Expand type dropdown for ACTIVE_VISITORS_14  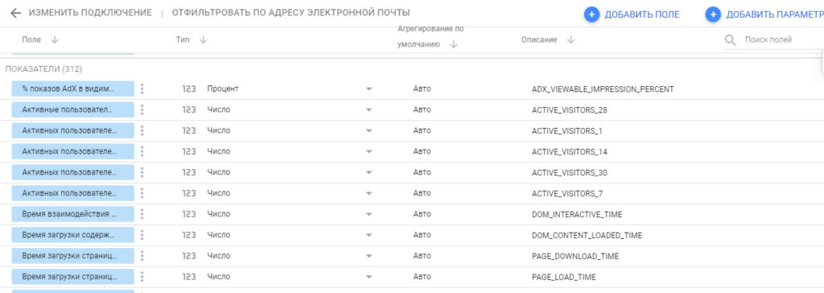click(369, 152)
